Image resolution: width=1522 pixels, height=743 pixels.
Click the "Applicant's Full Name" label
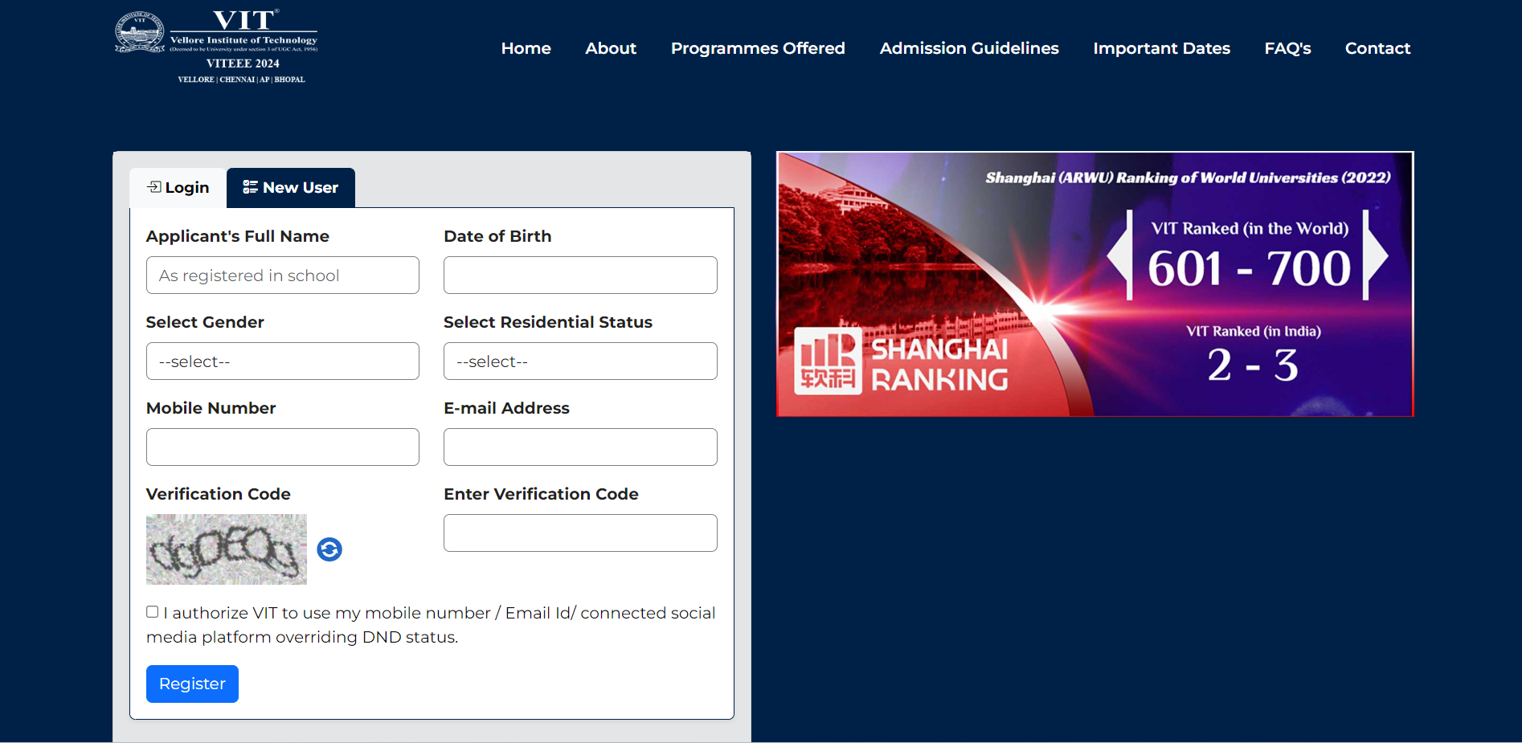click(238, 236)
